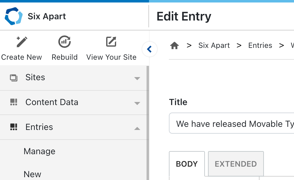Click the Sites menu icon

click(14, 78)
